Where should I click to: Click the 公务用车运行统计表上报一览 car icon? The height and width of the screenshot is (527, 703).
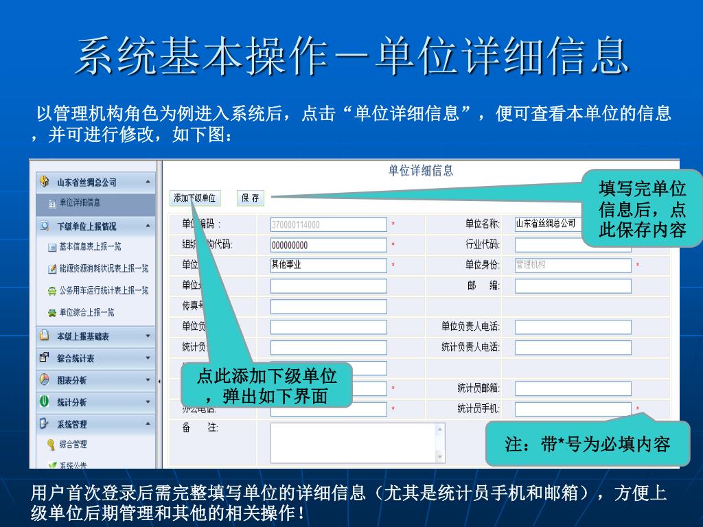[52, 291]
